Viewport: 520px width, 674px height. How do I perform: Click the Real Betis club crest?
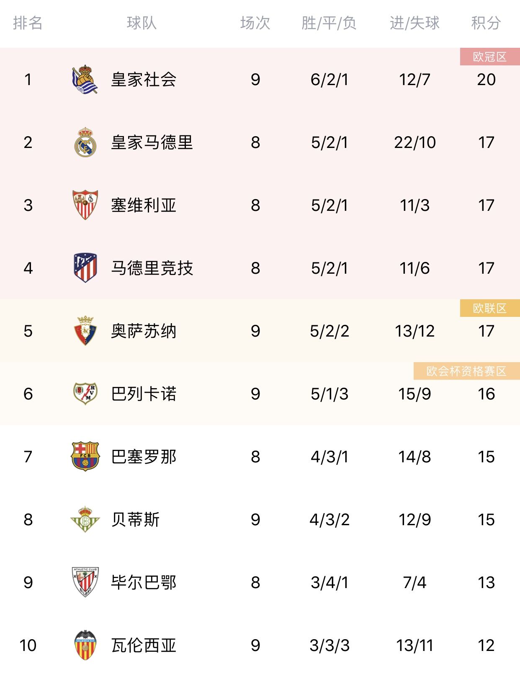pyautogui.click(x=85, y=519)
